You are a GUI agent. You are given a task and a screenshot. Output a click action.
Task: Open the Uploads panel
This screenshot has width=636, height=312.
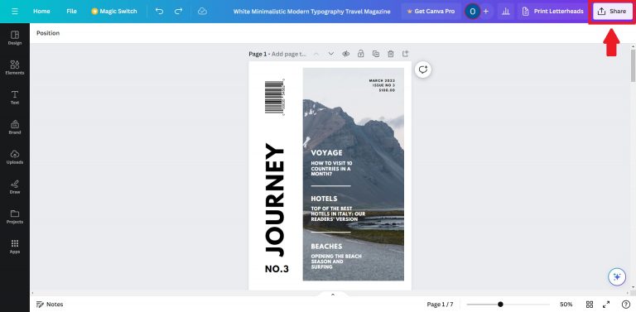[15, 156]
